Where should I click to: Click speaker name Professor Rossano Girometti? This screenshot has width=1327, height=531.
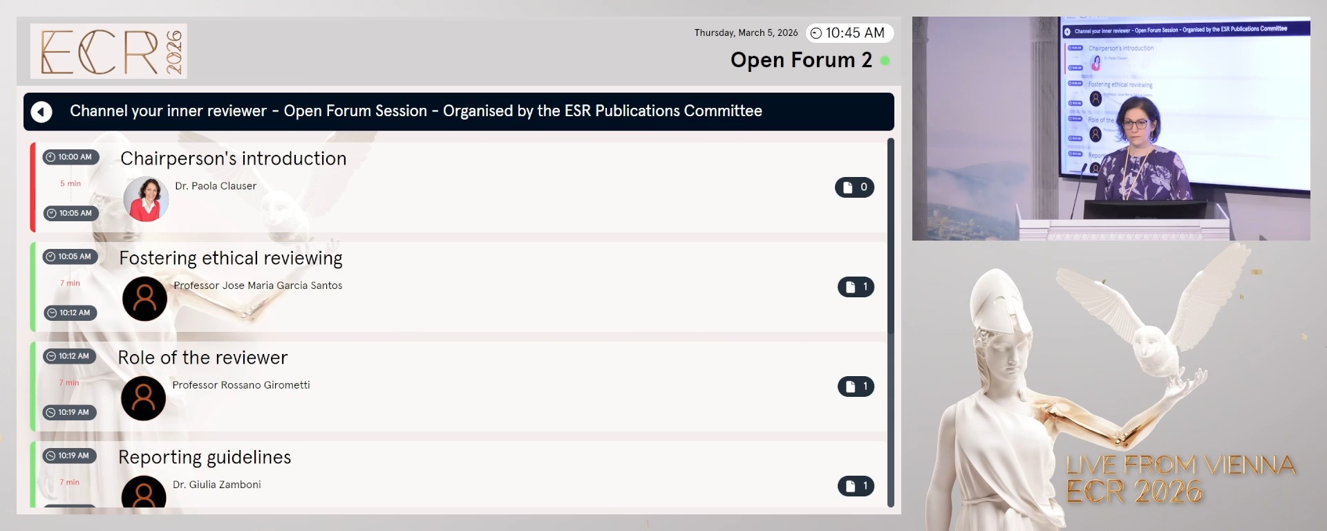(241, 385)
